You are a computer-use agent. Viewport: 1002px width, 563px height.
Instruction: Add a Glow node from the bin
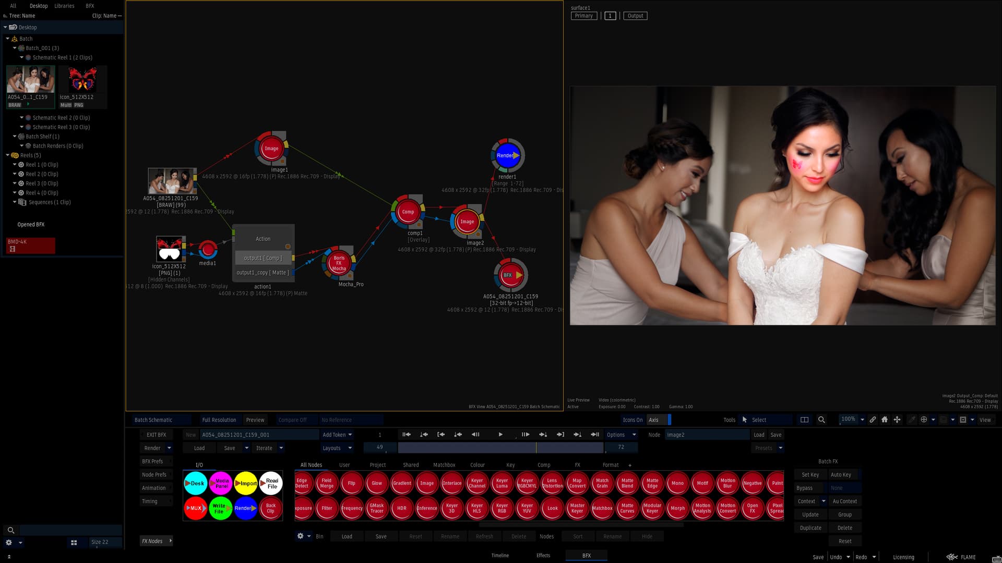click(376, 483)
